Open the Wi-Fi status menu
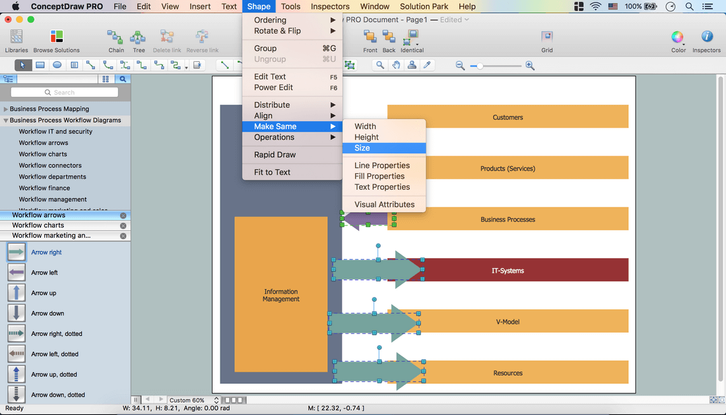The image size is (726, 415). [595, 7]
